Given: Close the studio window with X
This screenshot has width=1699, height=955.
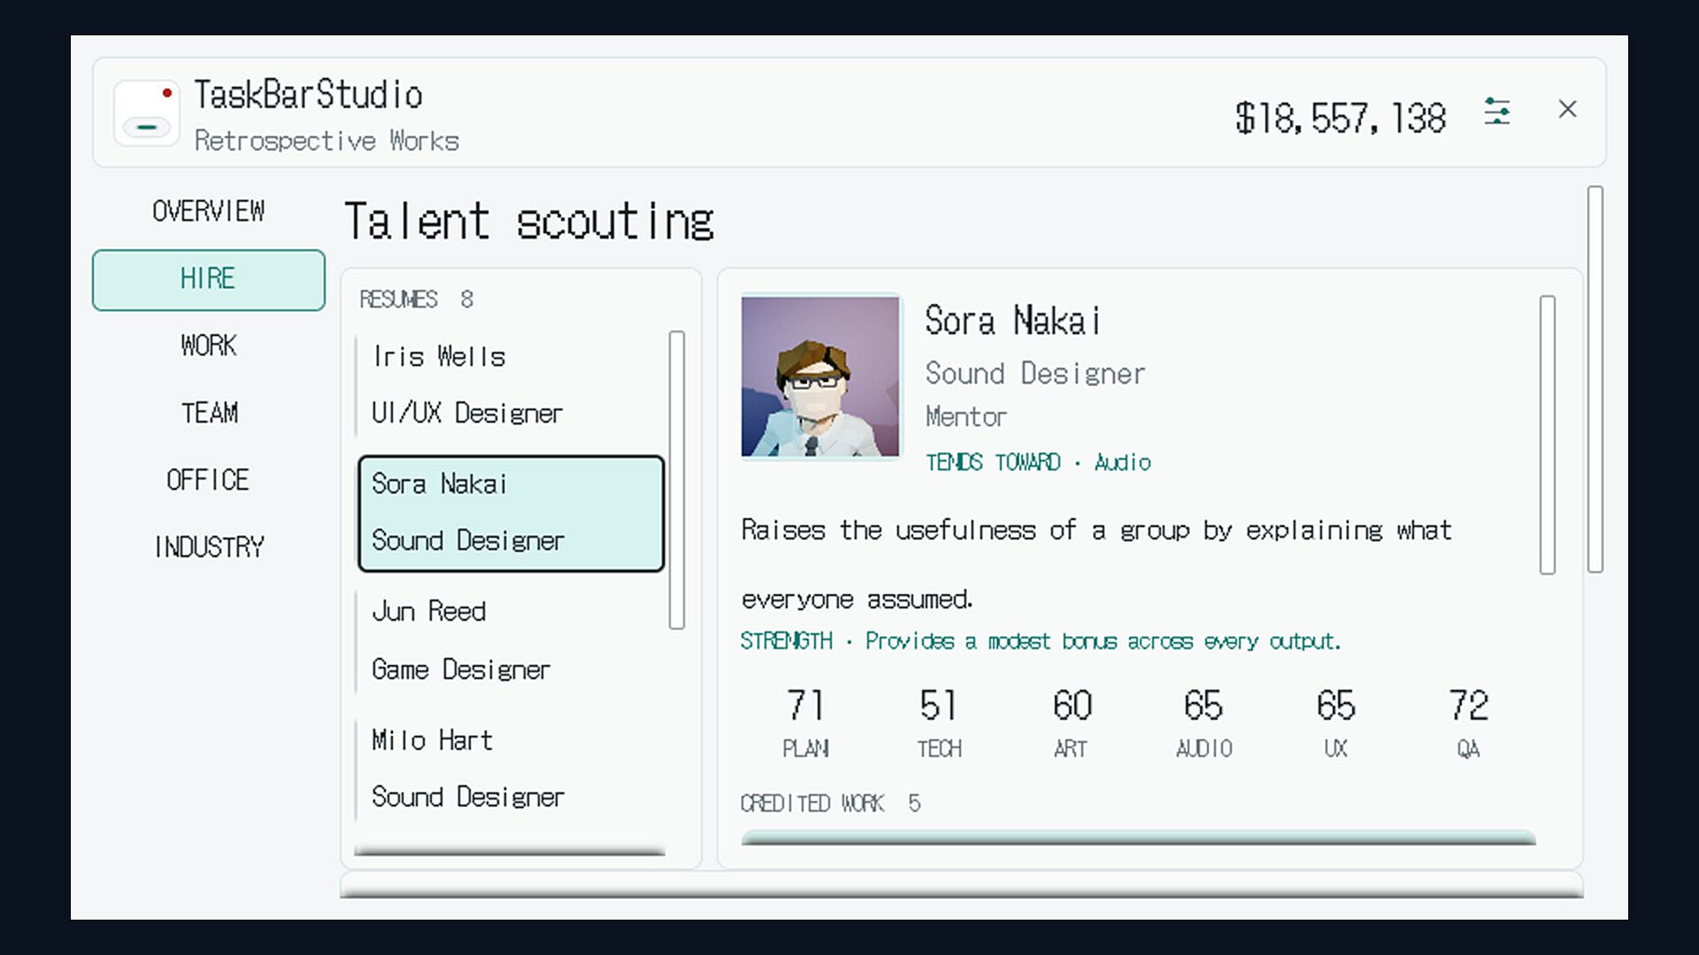Looking at the screenshot, I should pos(1567,109).
